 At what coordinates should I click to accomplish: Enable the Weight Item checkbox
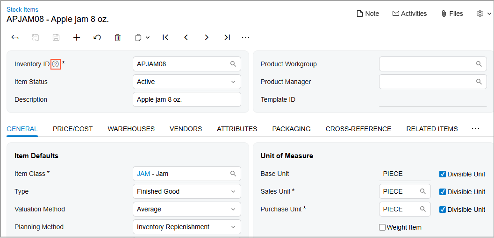[382, 227]
